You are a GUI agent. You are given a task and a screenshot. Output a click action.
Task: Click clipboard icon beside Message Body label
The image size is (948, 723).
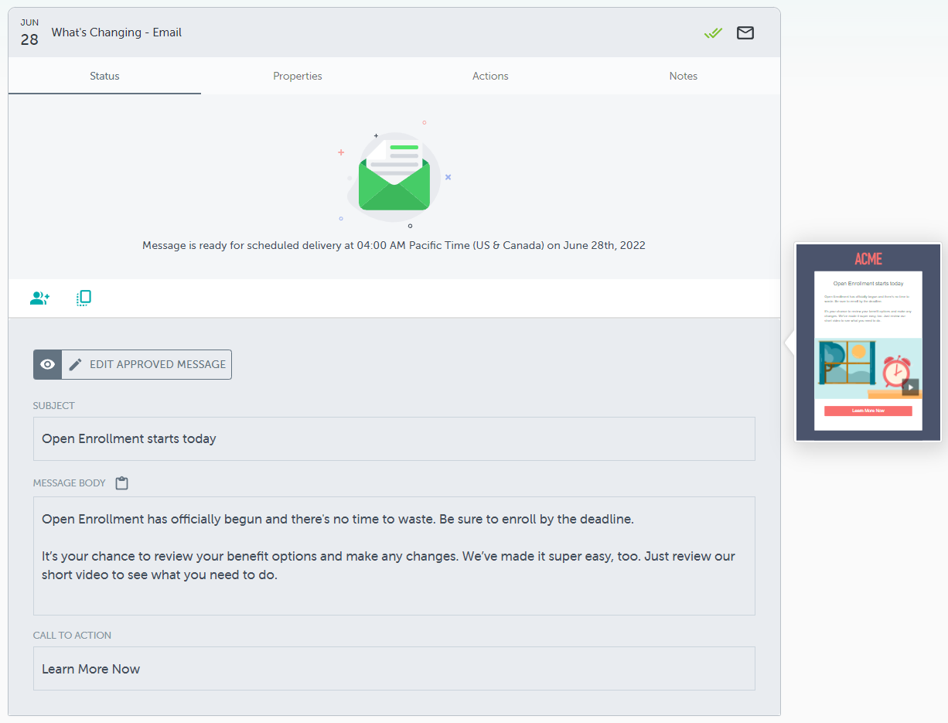(121, 483)
